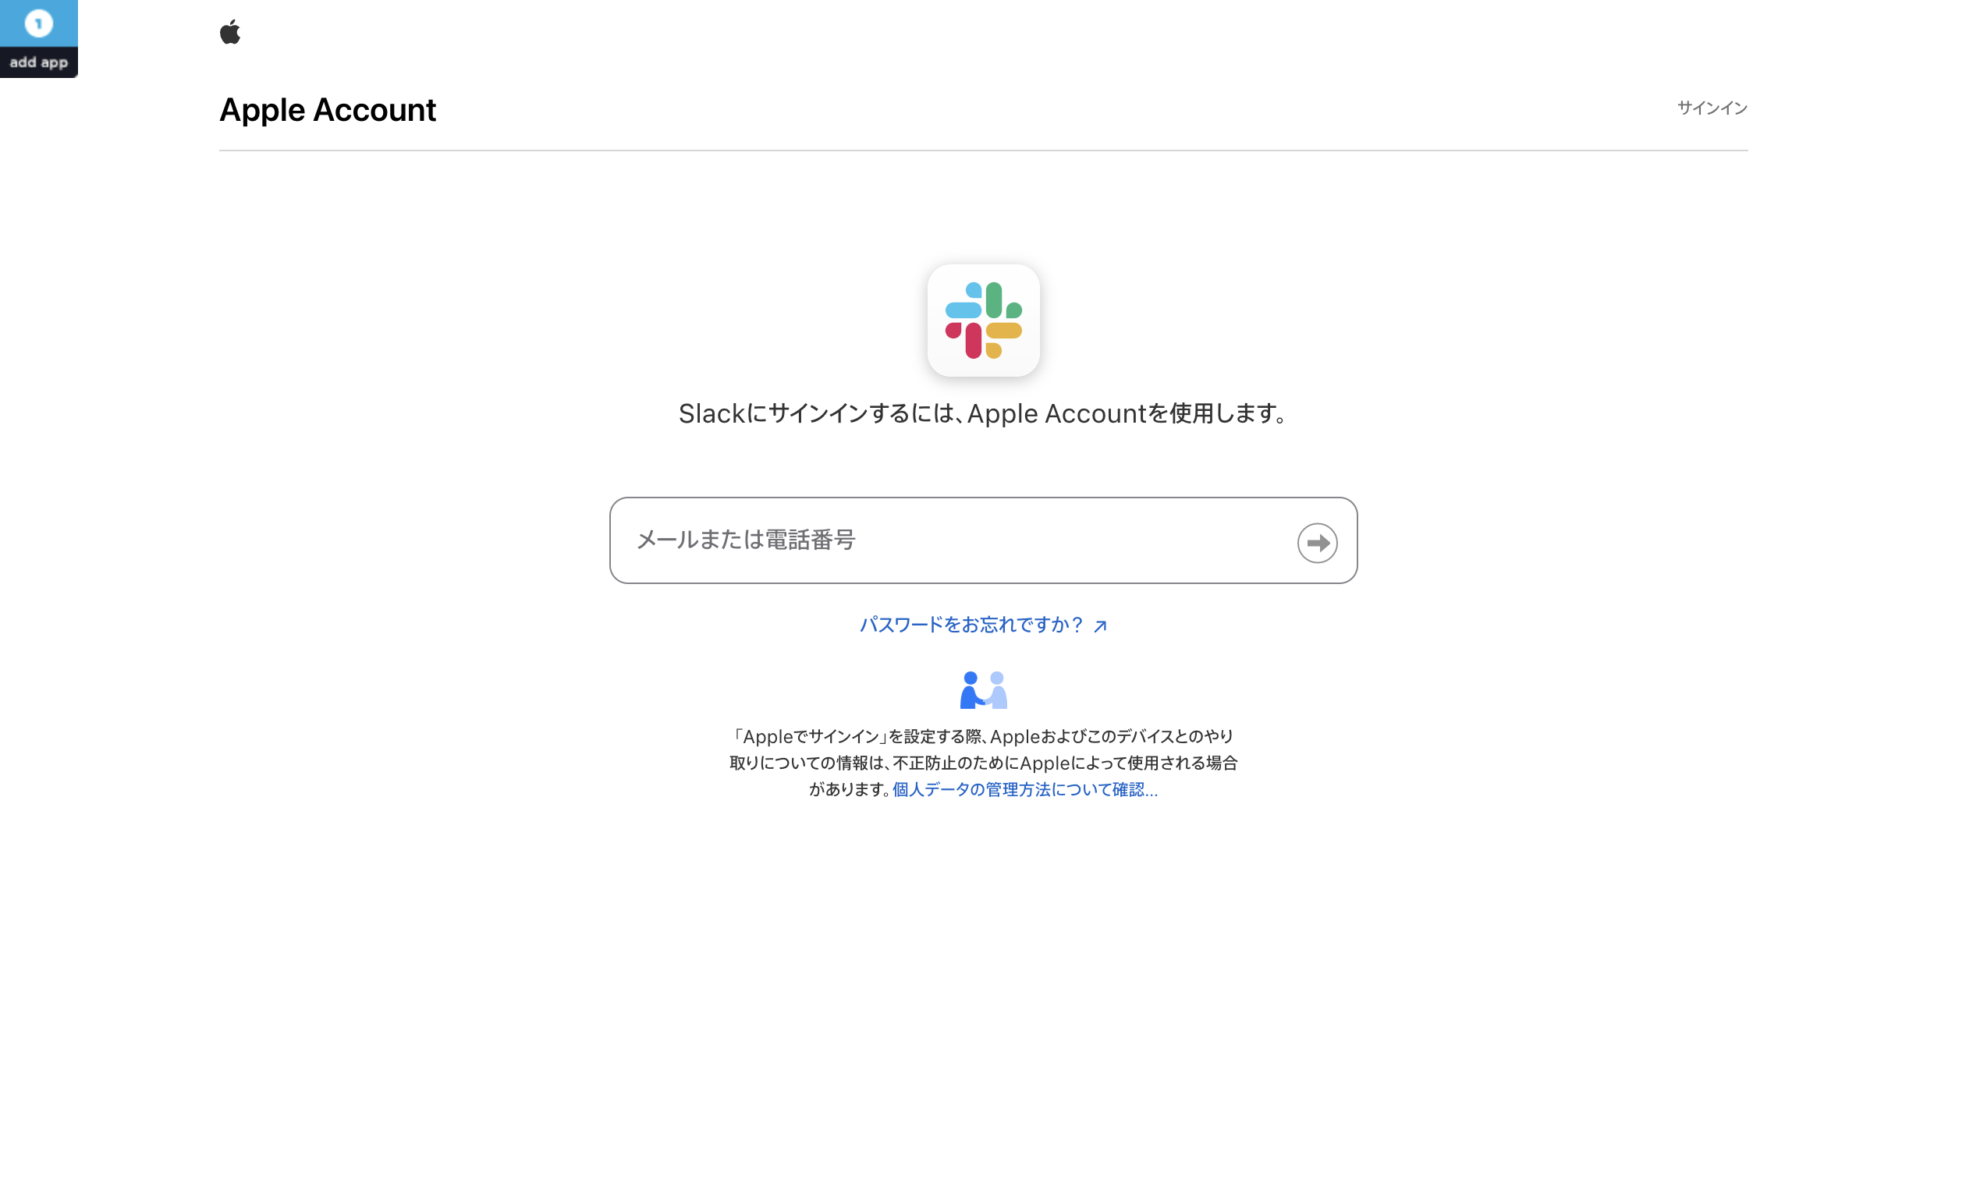
Task: Click the SlackにサインインするにはApple Account text
Action: (x=983, y=413)
